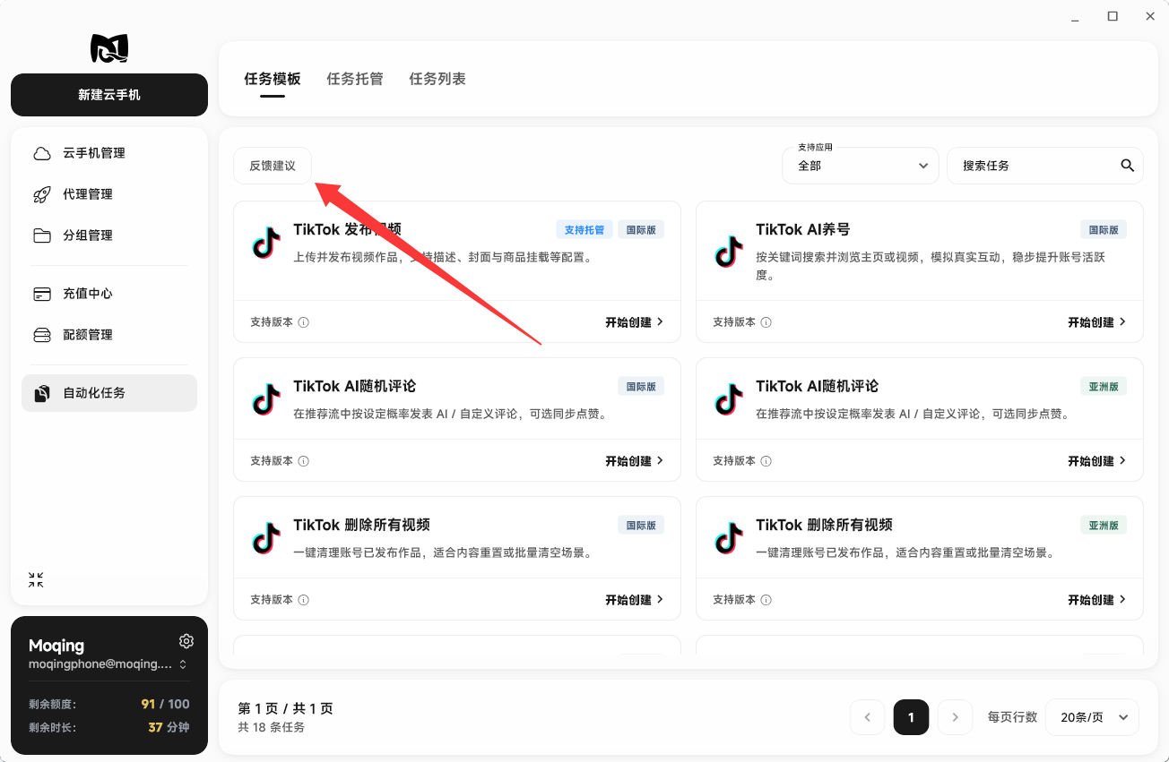Click 开始创建 on 亚洲版 删除所有视频 card
The width and height of the screenshot is (1169, 762).
pyautogui.click(x=1097, y=600)
